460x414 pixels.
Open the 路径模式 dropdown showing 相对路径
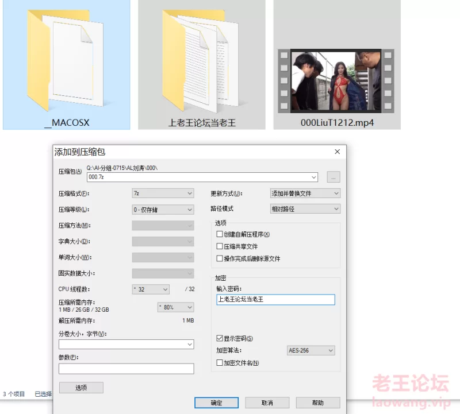click(305, 209)
